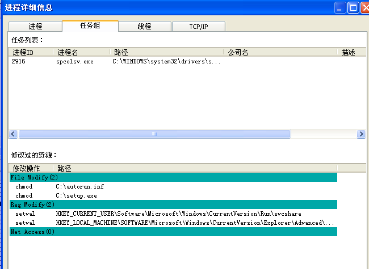Select the chmod C:\autorun.inf entry

(x=79, y=186)
